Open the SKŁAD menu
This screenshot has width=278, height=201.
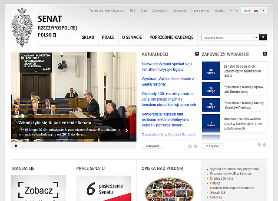point(88,37)
